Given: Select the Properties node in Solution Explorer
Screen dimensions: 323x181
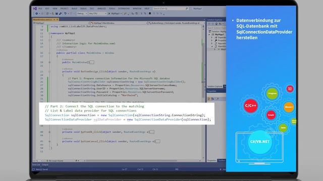Looking at the screenshot, I should [x=221, y=40].
